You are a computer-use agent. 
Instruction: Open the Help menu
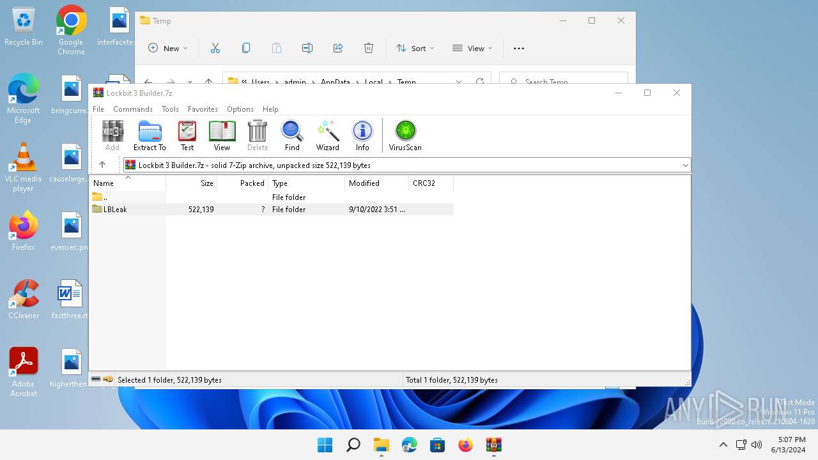270,109
